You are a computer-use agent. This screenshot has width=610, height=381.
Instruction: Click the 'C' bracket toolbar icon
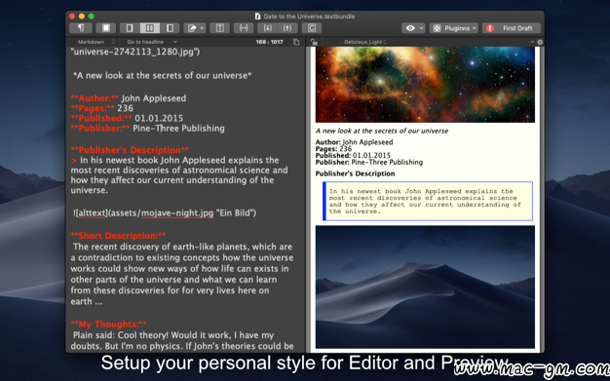(x=312, y=28)
